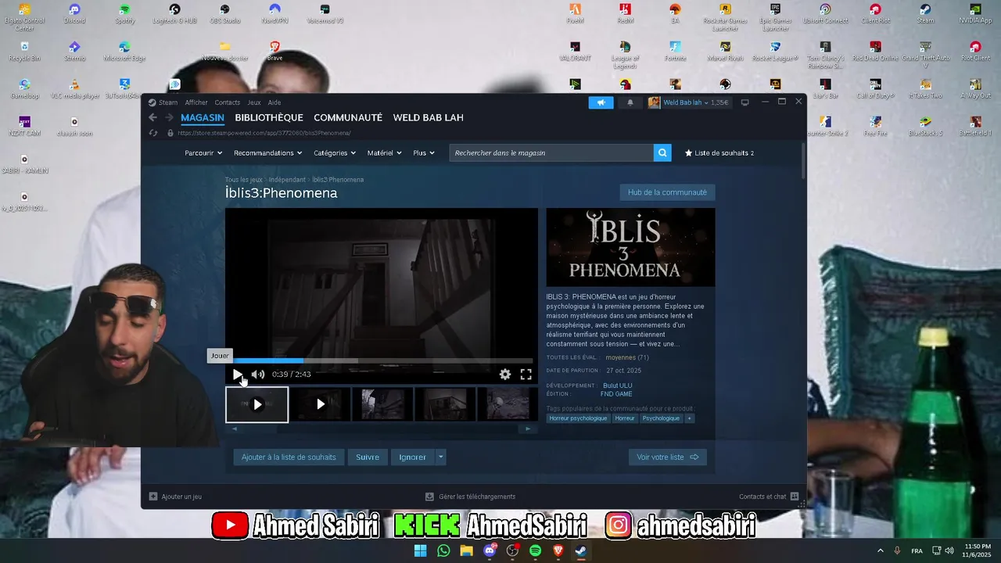
Task: Expand the Catégories dropdown
Action: pyautogui.click(x=334, y=153)
